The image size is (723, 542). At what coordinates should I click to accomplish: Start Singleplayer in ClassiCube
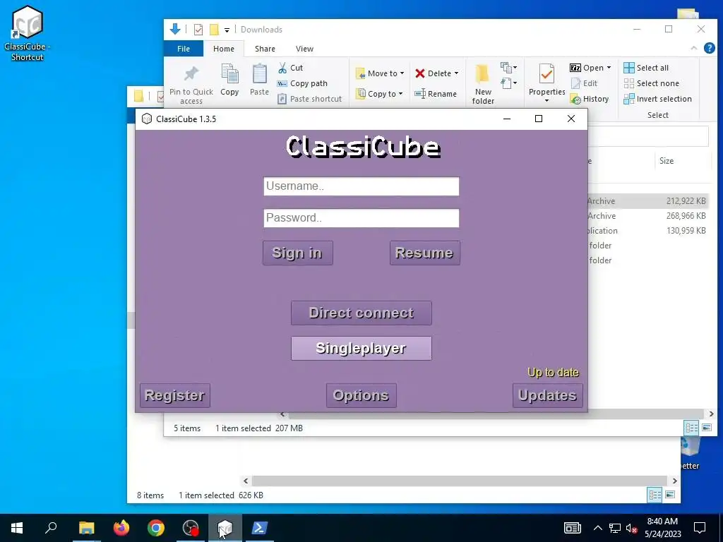361,348
